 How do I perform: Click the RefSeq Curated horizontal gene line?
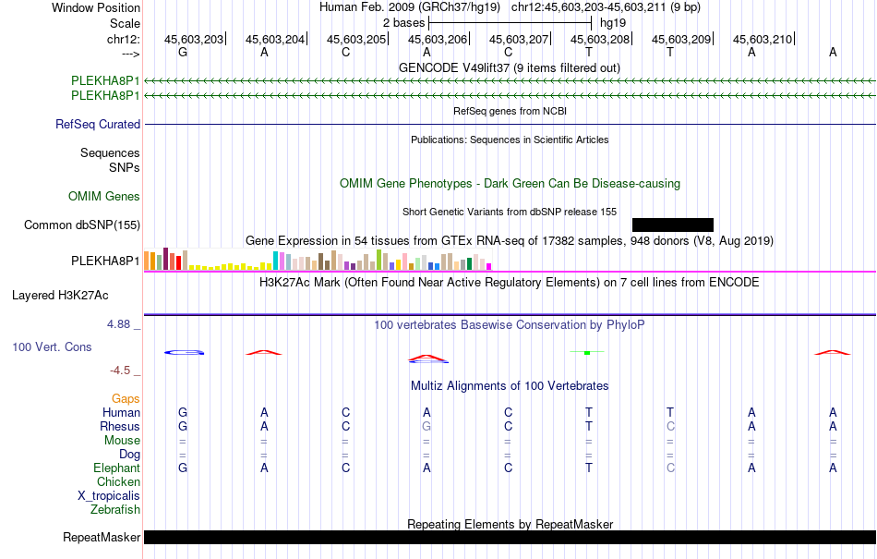510,124
